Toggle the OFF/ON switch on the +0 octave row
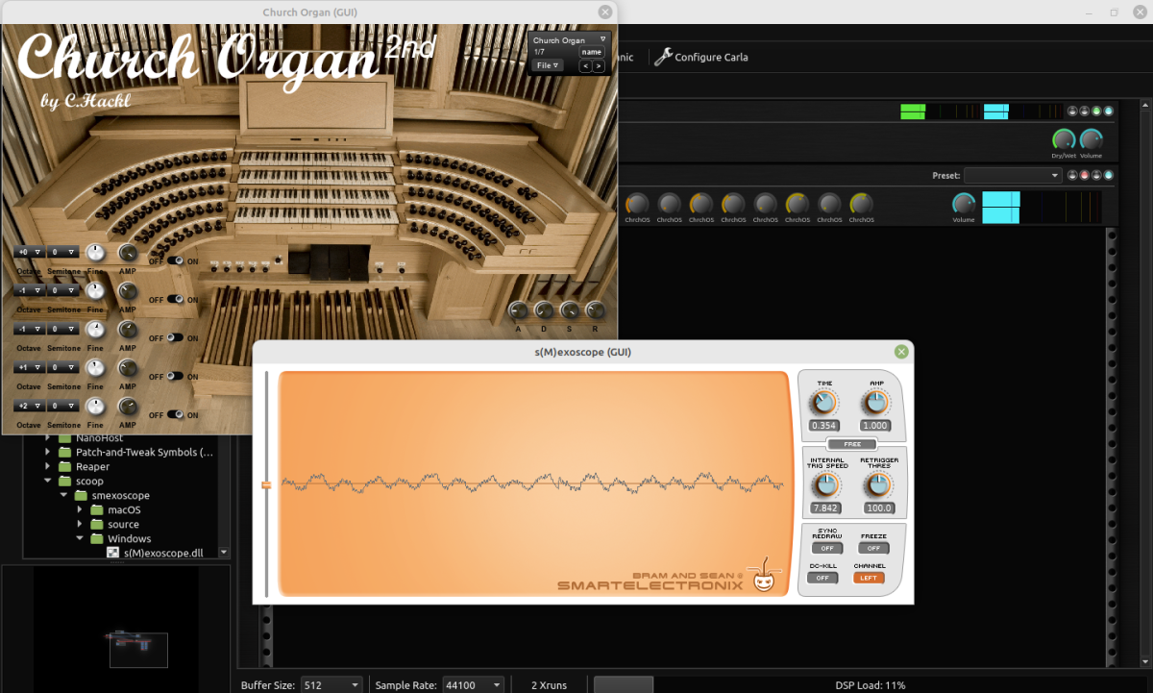 pos(174,260)
